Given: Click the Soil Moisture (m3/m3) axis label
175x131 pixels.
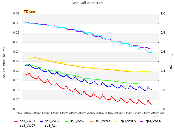Looking at the screenshot, I should [4, 62].
